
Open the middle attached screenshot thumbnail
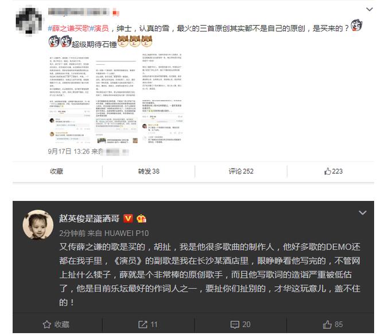click(116, 98)
